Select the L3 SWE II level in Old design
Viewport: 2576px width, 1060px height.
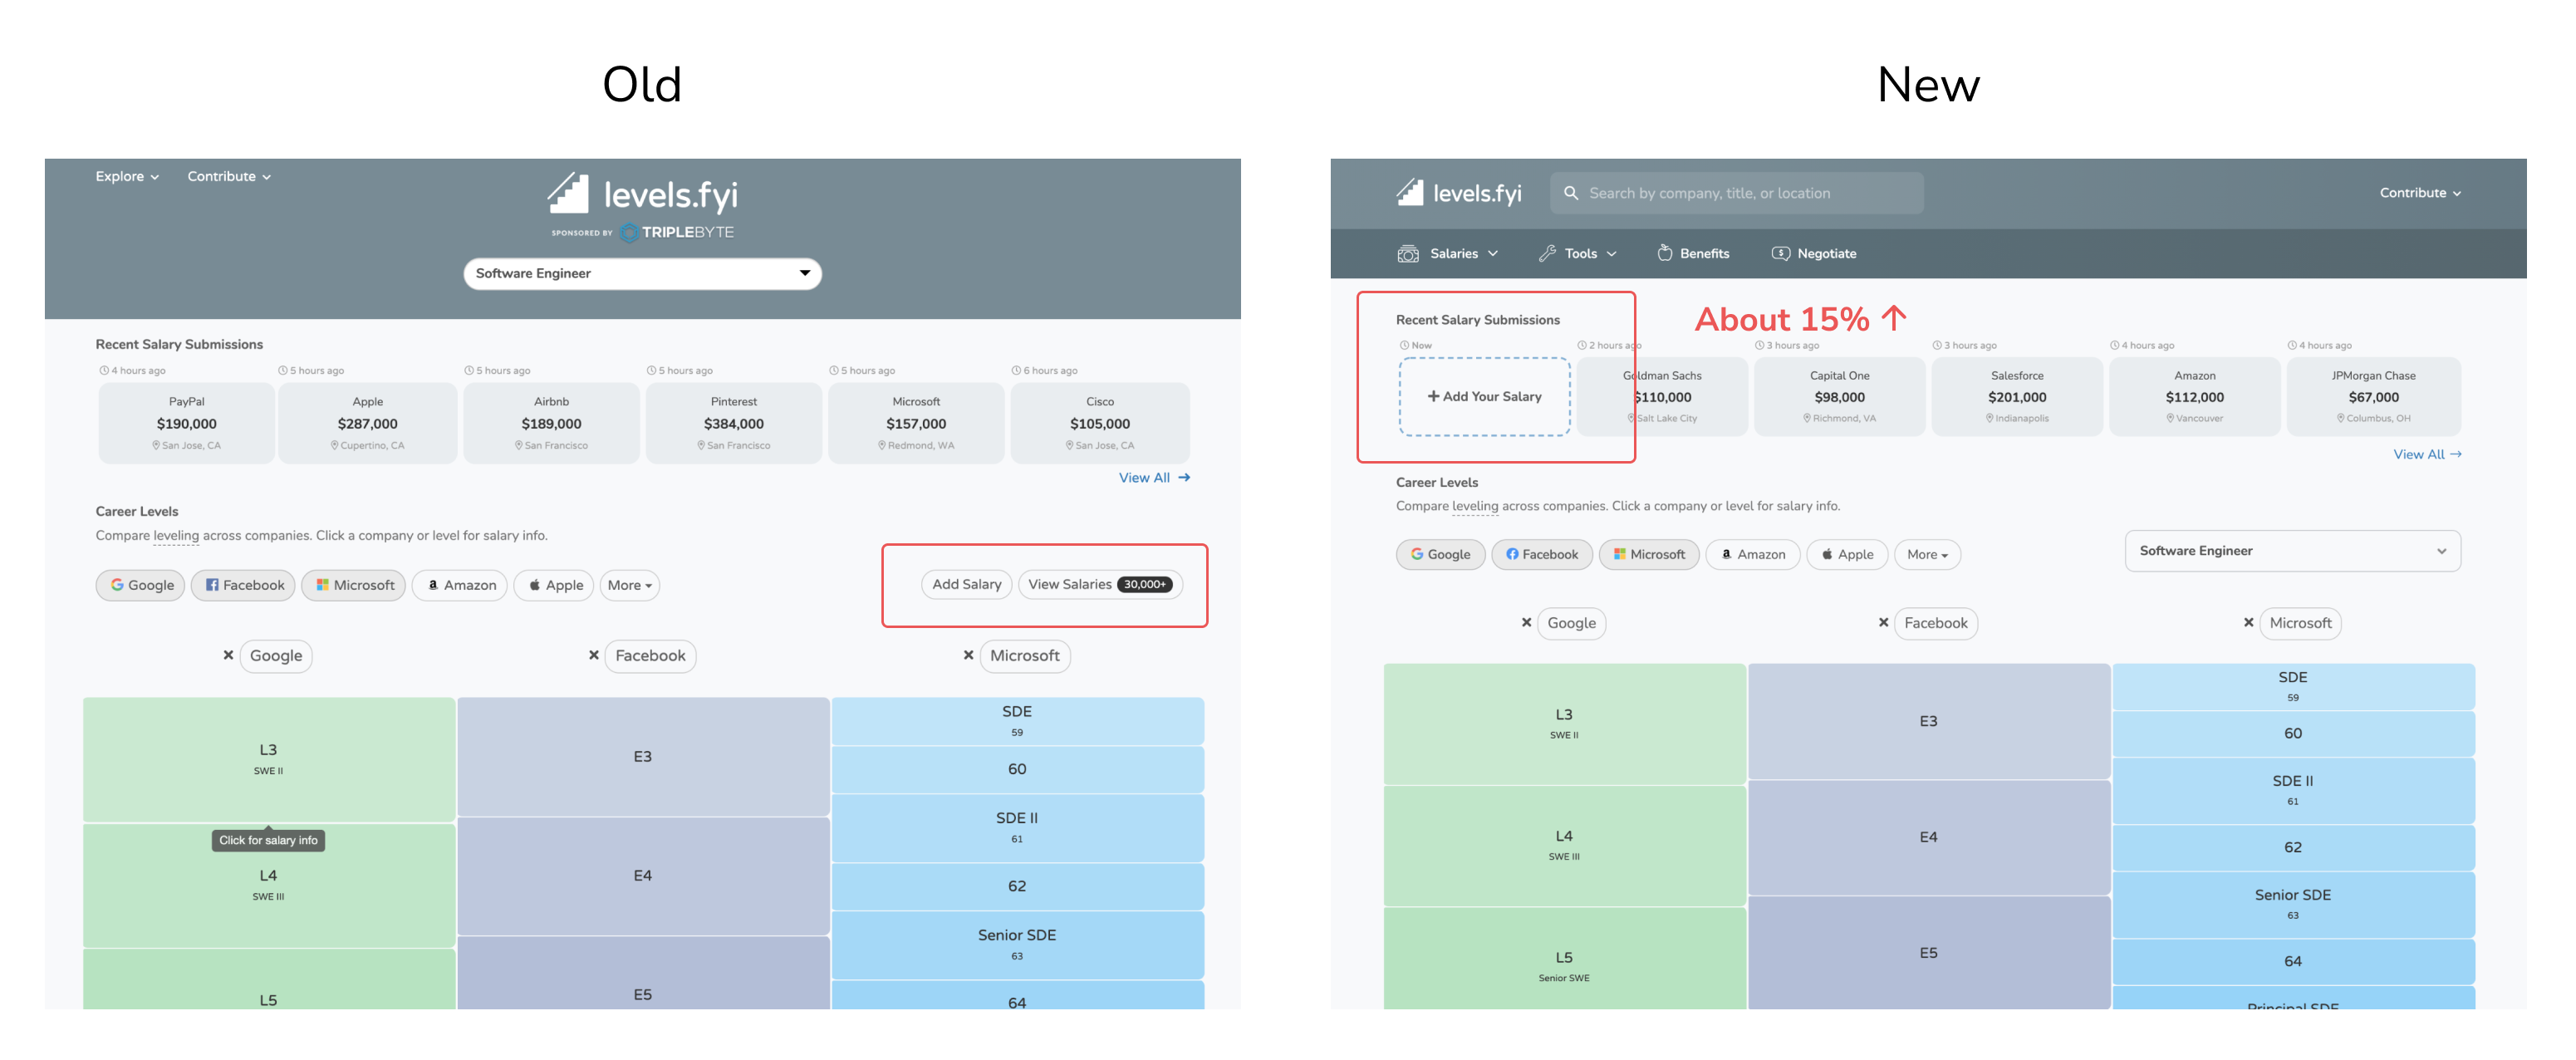point(269,760)
